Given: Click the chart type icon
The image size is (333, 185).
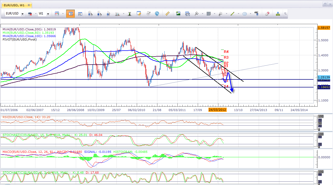Looking at the screenshot, I should pos(57,14).
